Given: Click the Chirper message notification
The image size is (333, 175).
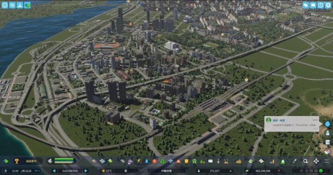Looking at the screenshot, I should [x=291, y=124].
